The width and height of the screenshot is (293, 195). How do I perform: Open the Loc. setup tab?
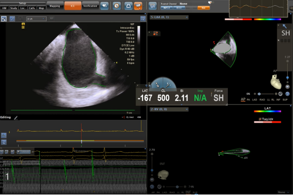pyautogui.click(x=22, y=8)
